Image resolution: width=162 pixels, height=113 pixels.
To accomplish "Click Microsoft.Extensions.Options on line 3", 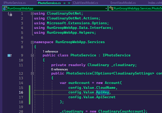I will click(77, 23).
